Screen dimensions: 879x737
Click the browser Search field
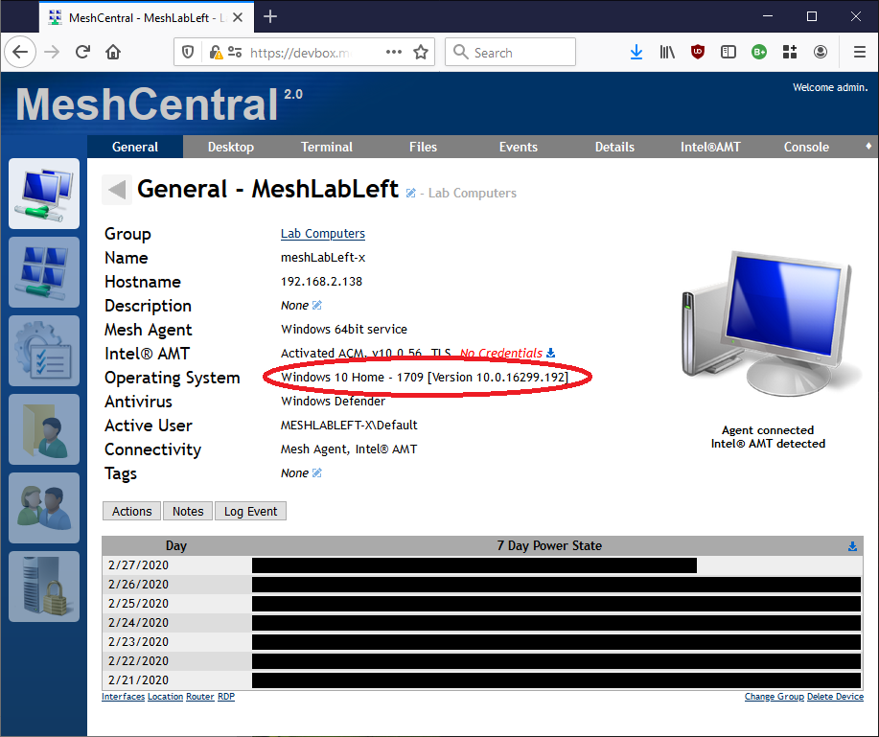(x=510, y=52)
